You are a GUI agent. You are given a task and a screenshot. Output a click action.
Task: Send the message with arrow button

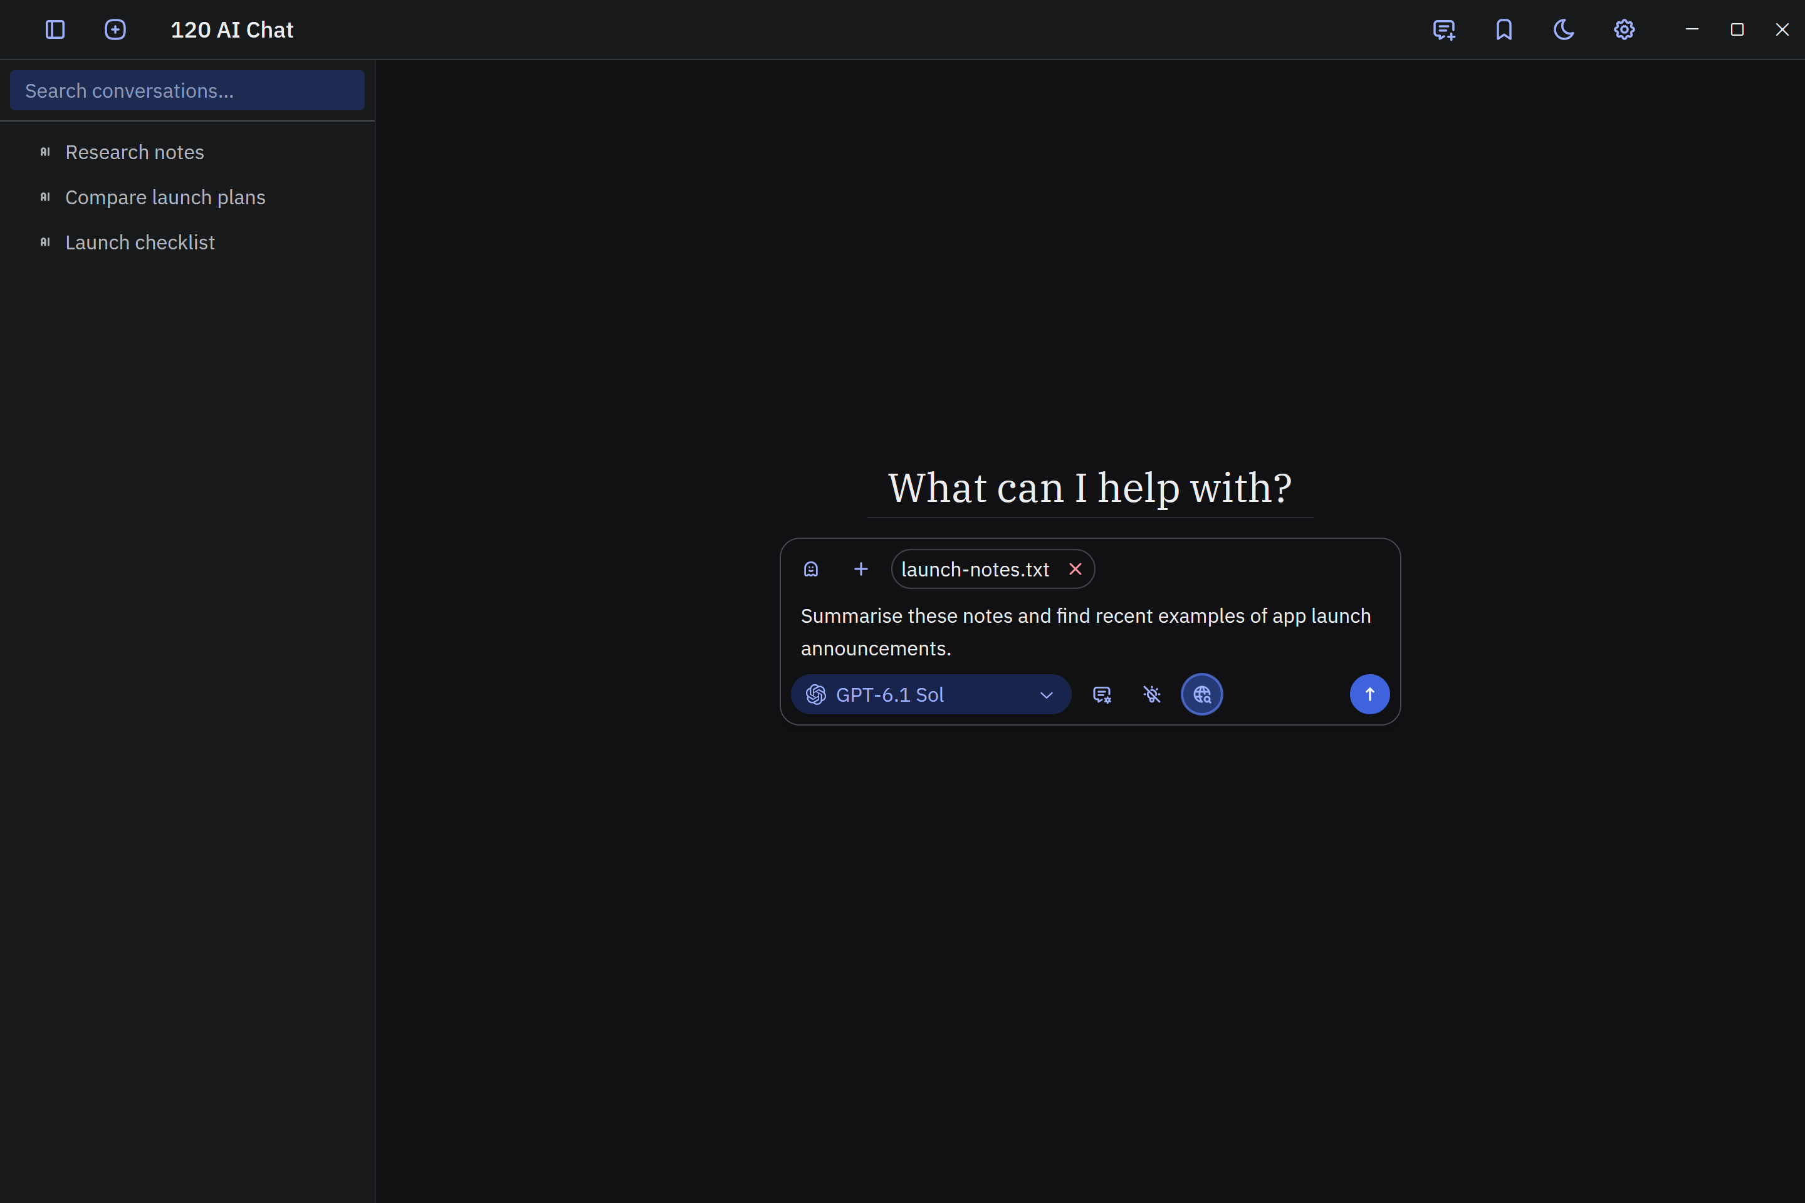tap(1370, 694)
